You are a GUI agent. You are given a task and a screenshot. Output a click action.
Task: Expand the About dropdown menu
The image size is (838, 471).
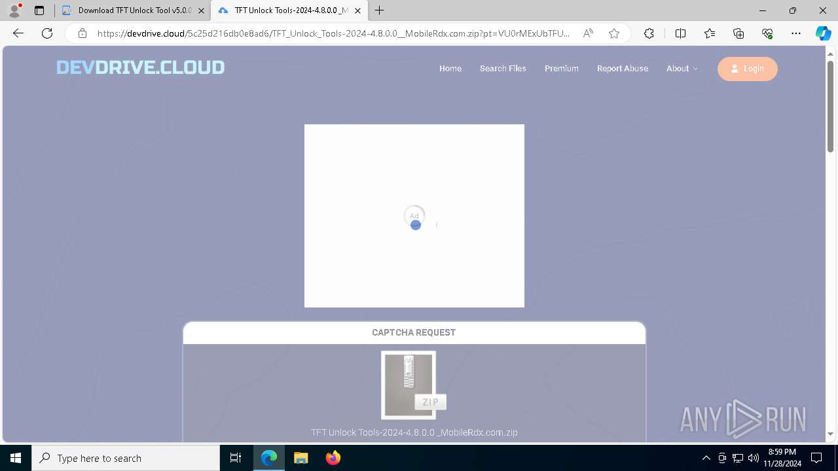[682, 68]
